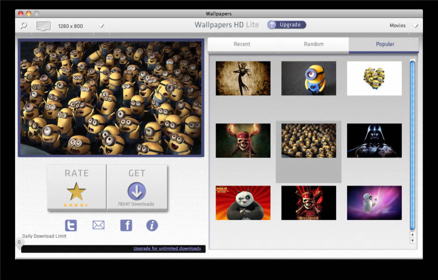Select Jack Skellington wallpaper thumbnail
The image size is (438, 280).
[243, 78]
